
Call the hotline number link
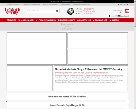(x=89, y=9)
